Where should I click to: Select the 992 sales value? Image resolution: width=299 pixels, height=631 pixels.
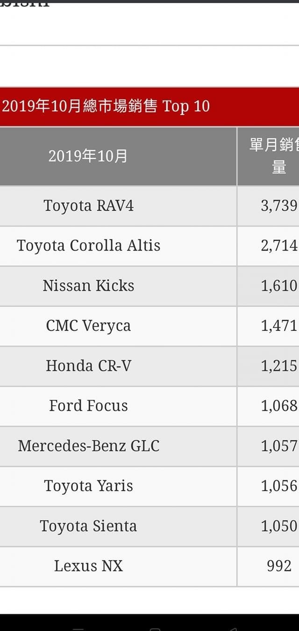[x=279, y=566]
